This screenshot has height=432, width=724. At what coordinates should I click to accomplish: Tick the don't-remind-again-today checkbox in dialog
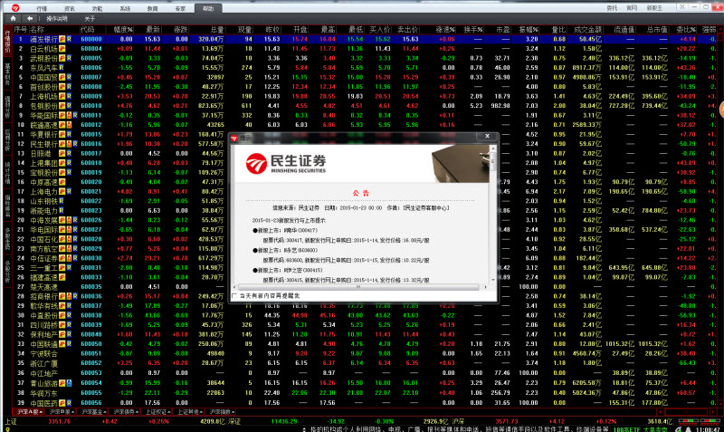pyautogui.click(x=234, y=295)
